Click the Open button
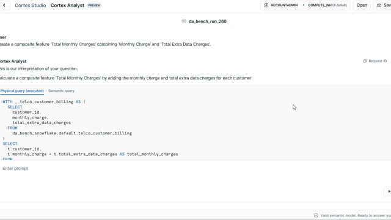This screenshot has width=391, height=220. (362, 5)
